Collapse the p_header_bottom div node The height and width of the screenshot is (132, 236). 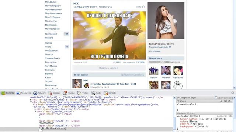coord(35,111)
